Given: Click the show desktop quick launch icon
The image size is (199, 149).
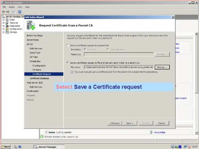Looking at the screenshot, I should pyautogui.click(x=20, y=147).
